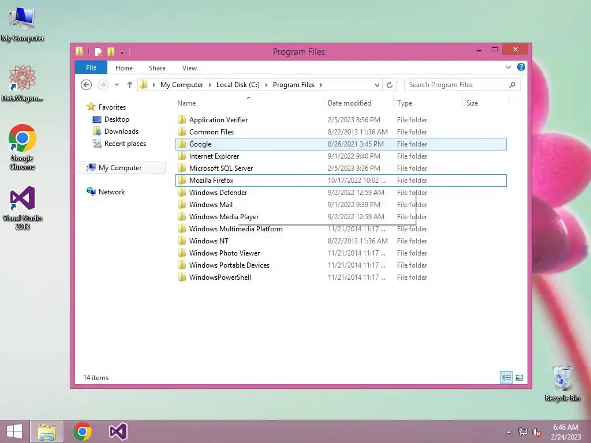Switch to the Home ribbon tab
Viewport: 591px width, 443px height.
[x=124, y=68]
